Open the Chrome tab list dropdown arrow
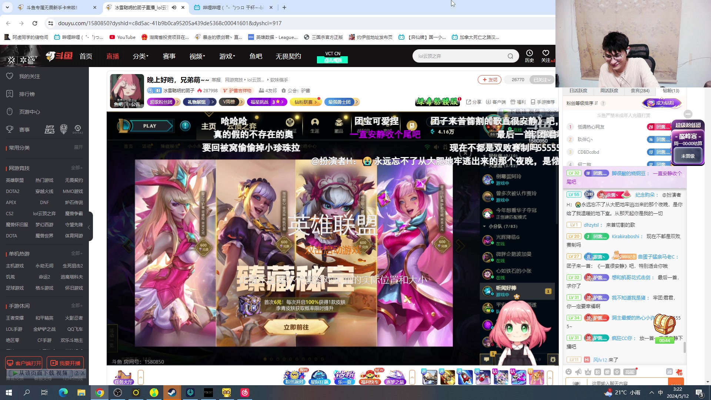This screenshot has width=711, height=400. (7, 7)
